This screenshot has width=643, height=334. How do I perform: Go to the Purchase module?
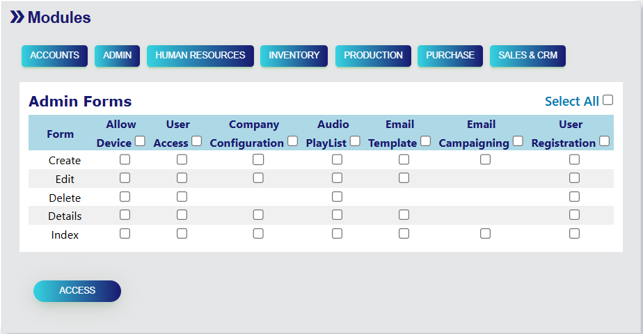coord(450,56)
